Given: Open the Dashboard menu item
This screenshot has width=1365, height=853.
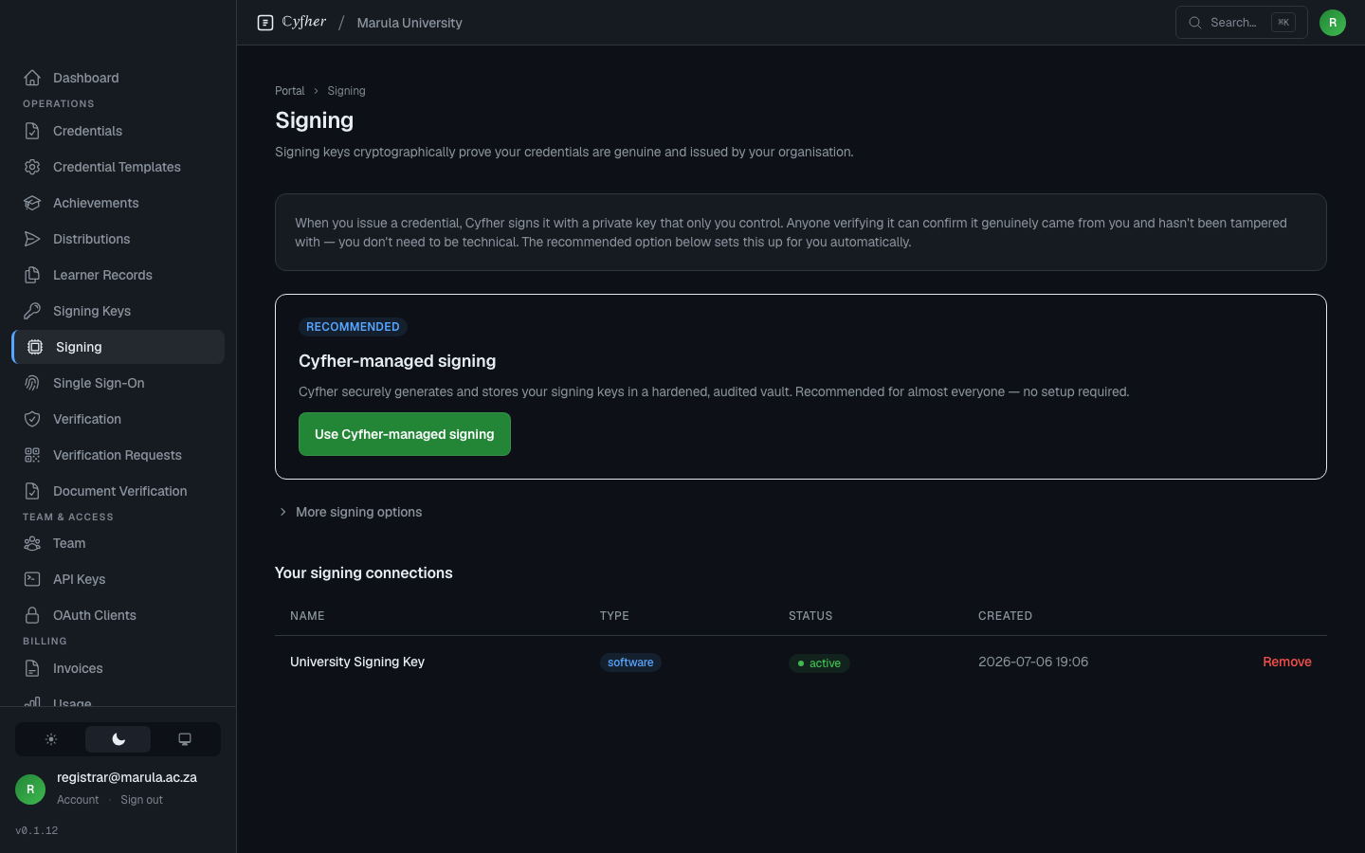Looking at the screenshot, I should click(x=118, y=78).
